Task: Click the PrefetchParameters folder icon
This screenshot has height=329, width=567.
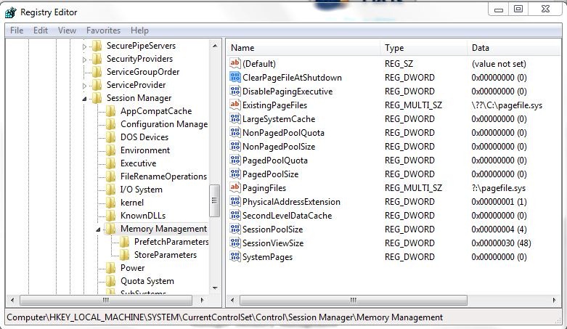Action: click(x=124, y=242)
